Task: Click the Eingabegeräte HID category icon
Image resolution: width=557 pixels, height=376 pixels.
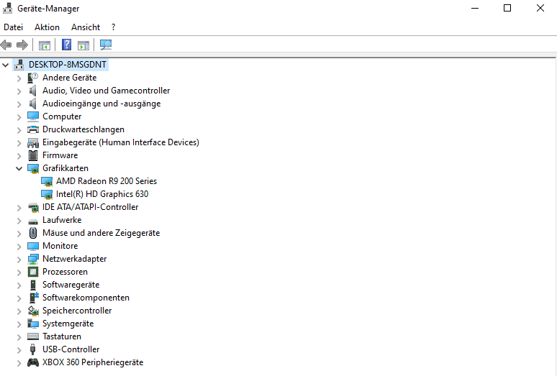Action: (x=33, y=142)
